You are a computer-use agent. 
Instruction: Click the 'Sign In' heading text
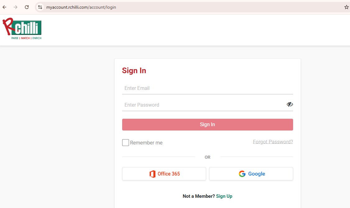click(x=134, y=71)
